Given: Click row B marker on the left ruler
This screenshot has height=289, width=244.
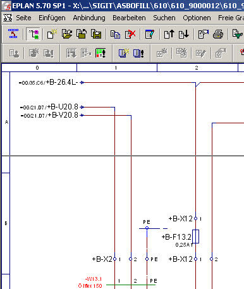Looking at the screenshot, I should tap(6, 223).
